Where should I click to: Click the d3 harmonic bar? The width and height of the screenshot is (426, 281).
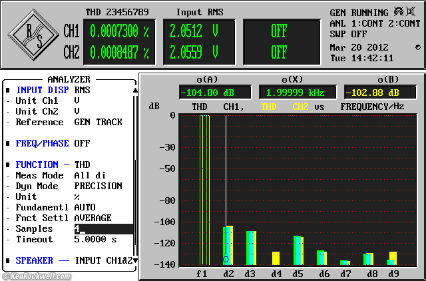(252, 248)
